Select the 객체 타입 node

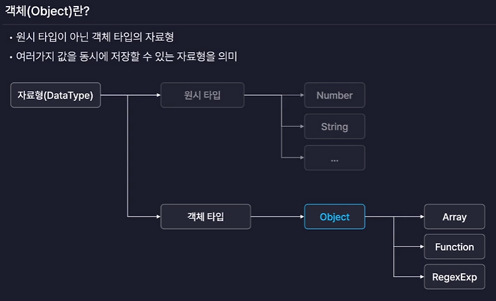click(x=206, y=217)
